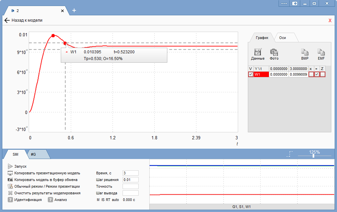Open Идентификация help item
This screenshot has width=337, height=212.
tap(25, 200)
